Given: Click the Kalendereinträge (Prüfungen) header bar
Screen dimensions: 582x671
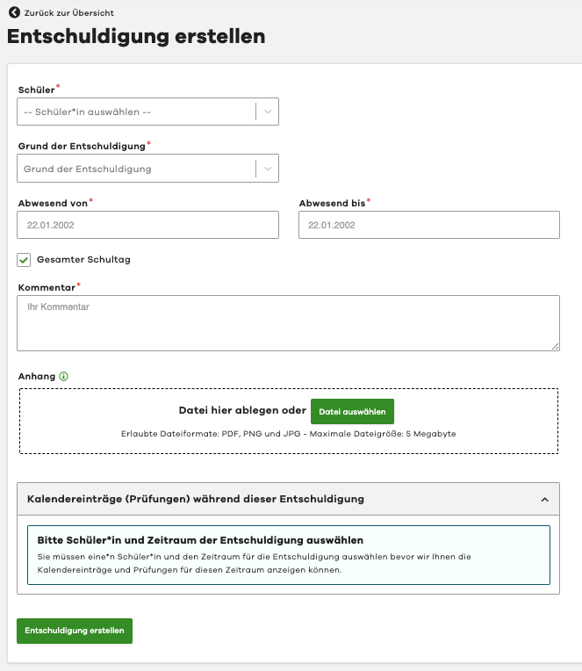Looking at the screenshot, I should coord(263,499).
